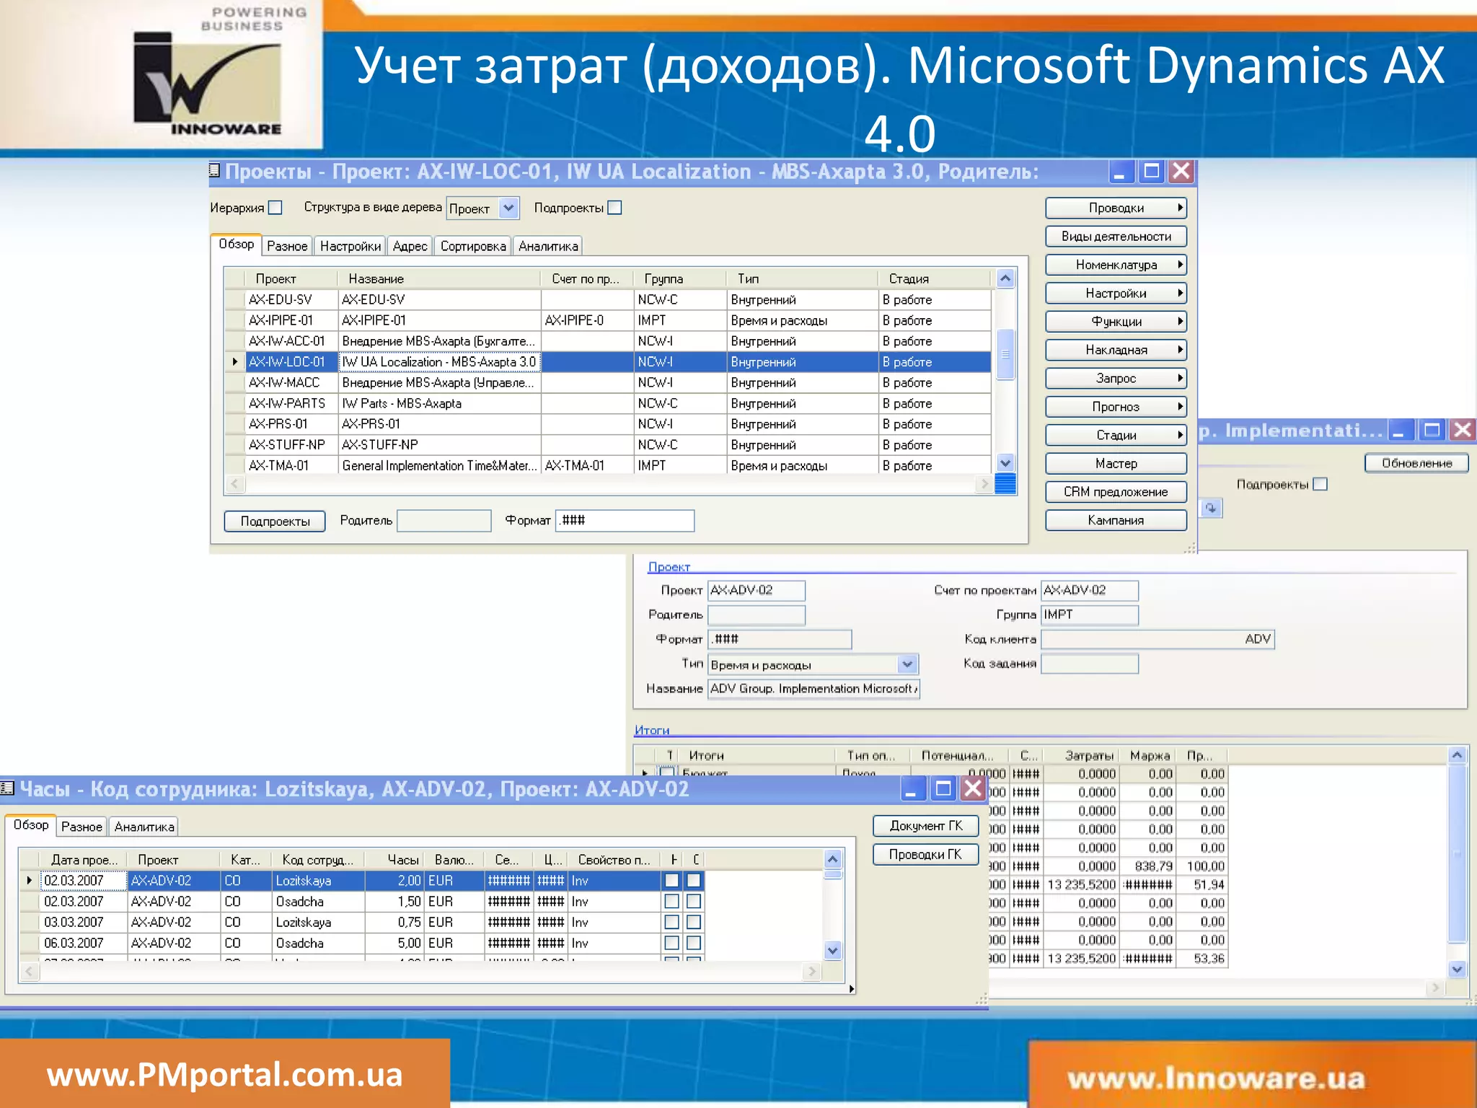This screenshot has height=1108, width=1477.
Task: Click projects grid horizontal scroll-left arrow
Action: coord(234,484)
